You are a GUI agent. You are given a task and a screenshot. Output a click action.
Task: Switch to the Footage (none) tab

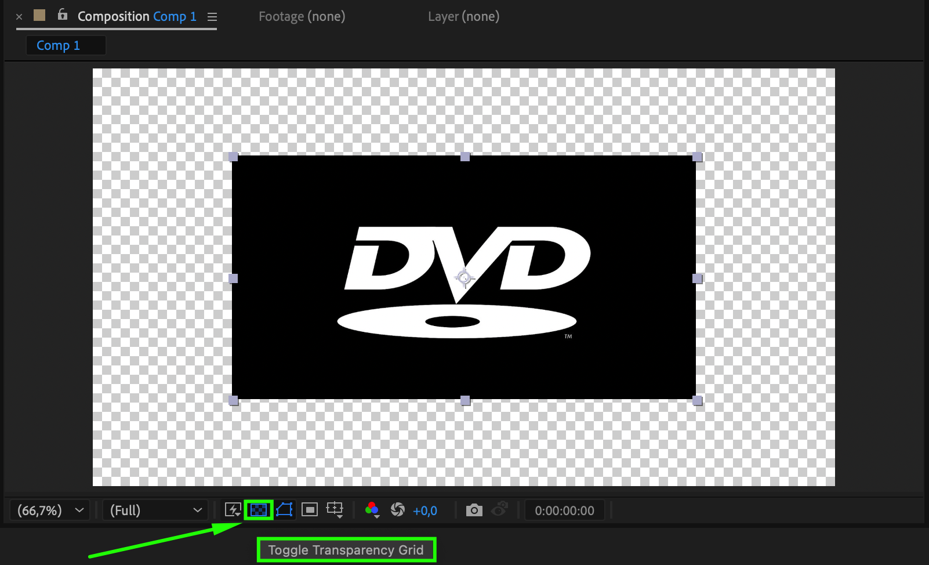[302, 16]
